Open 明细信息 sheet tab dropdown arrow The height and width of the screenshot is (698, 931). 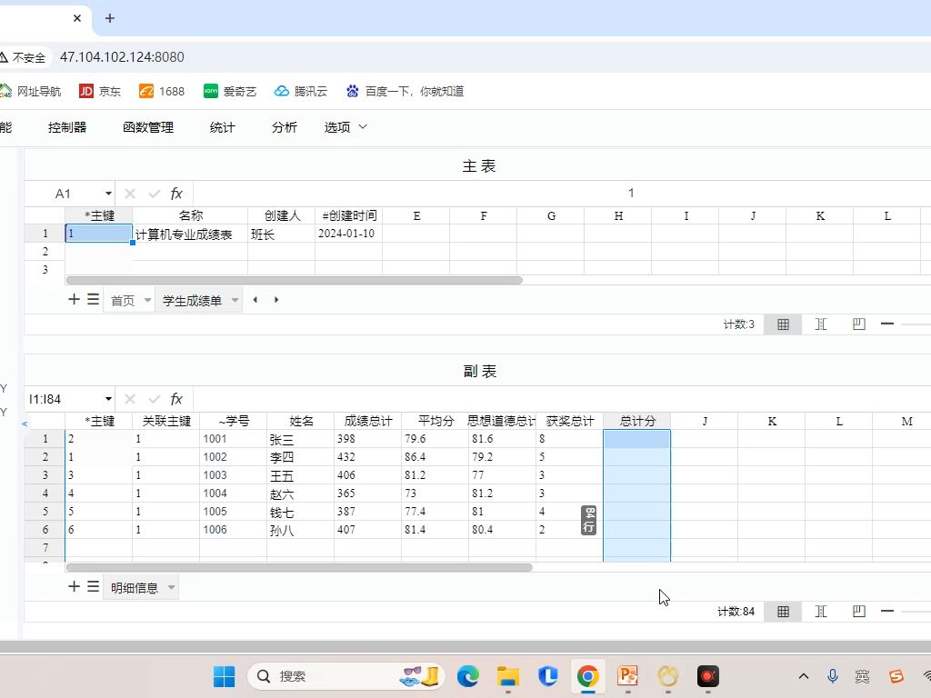point(171,588)
